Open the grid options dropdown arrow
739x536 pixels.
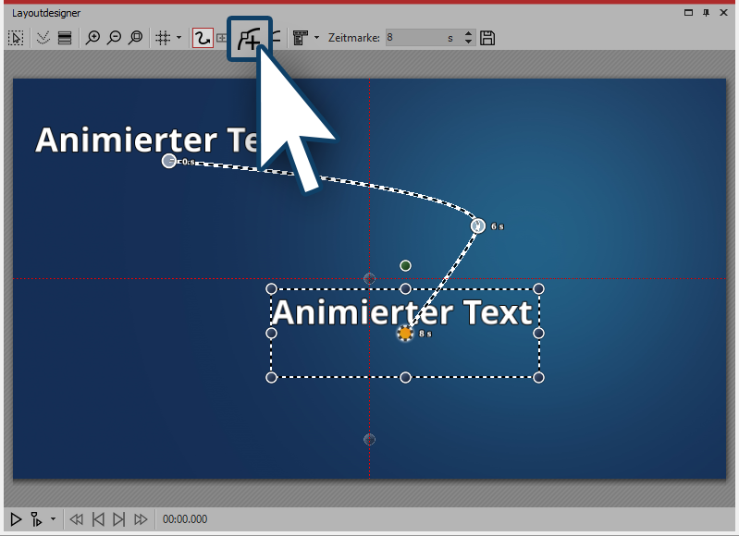pyautogui.click(x=179, y=38)
